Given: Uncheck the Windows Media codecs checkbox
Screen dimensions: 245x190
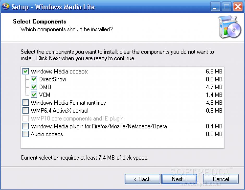Looking at the screenshot, I should [x=26, y=71].
